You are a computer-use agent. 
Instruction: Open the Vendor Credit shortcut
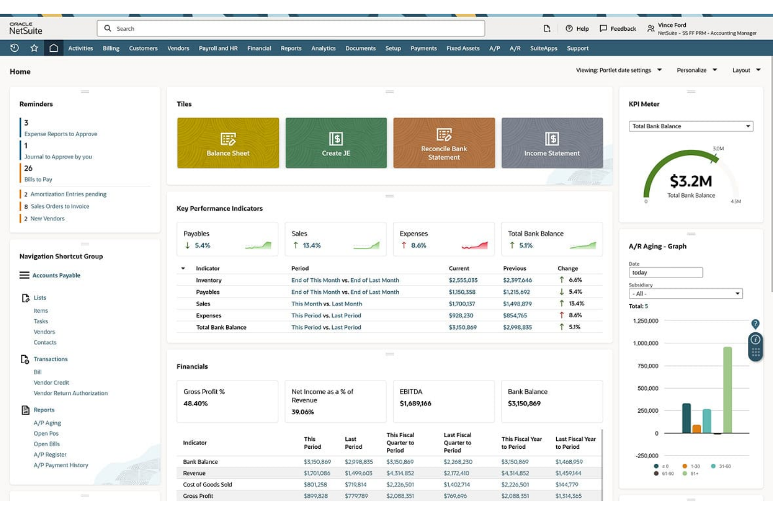coord(51,382)
